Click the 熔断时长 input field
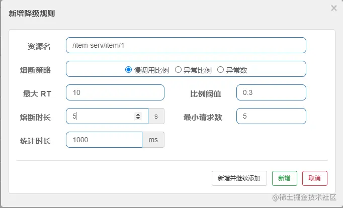Image resolution: width=343 pixels, height=208 pixels. click(x=107, y=116)
